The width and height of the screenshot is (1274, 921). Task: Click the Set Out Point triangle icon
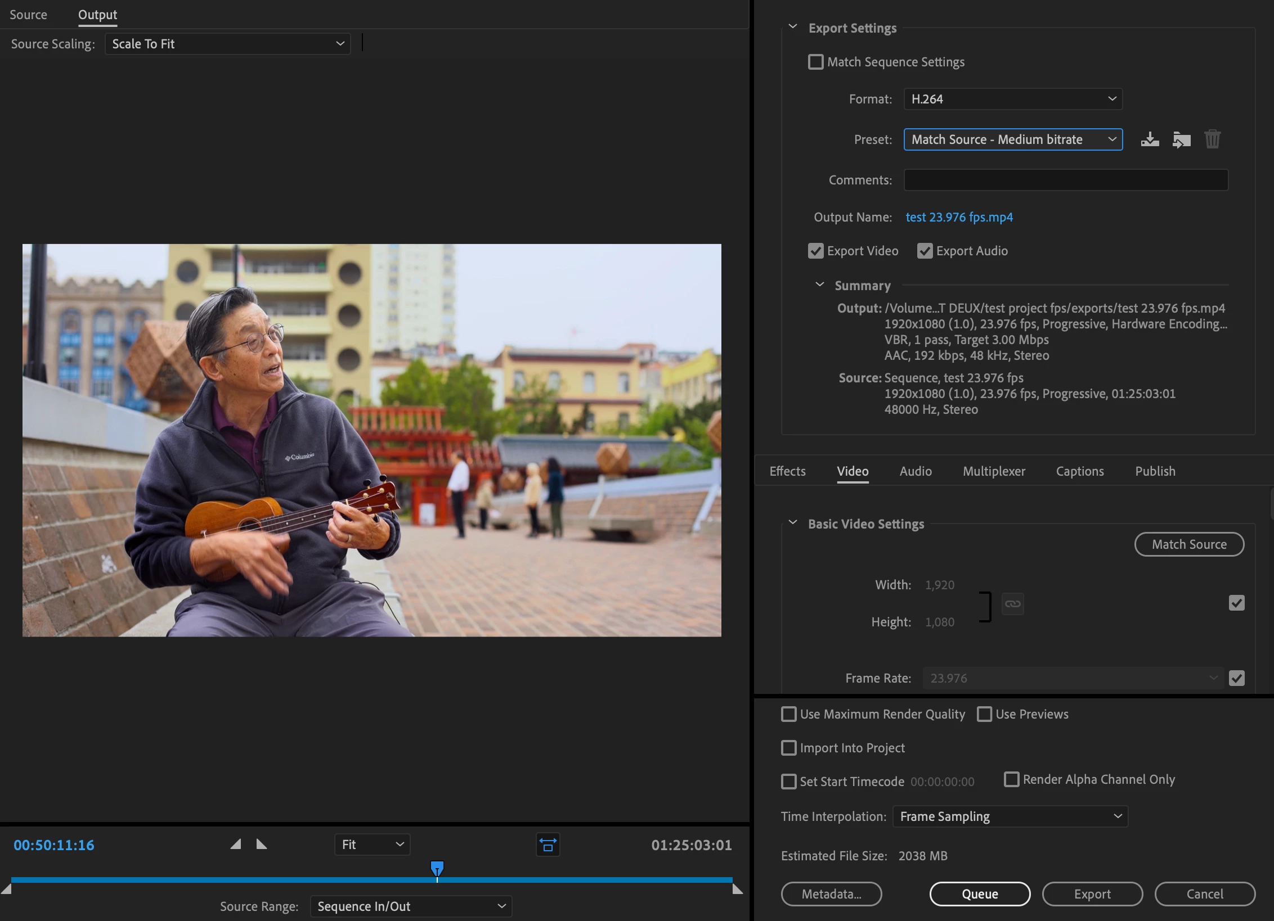(262, 844)
